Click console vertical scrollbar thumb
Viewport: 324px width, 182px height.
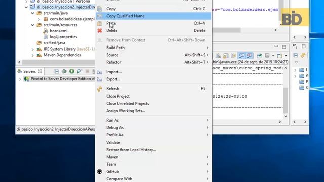[x=286, y=101]
